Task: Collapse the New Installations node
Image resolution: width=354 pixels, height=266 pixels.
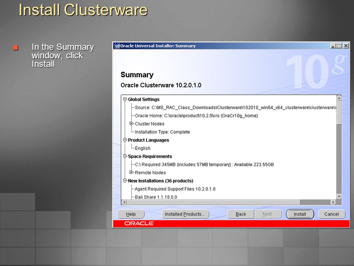Action: pos(125,181)
